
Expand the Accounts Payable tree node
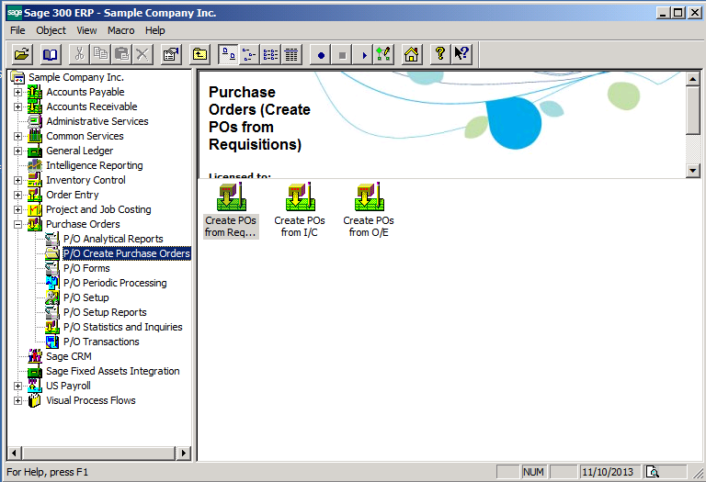pos(17,92)
